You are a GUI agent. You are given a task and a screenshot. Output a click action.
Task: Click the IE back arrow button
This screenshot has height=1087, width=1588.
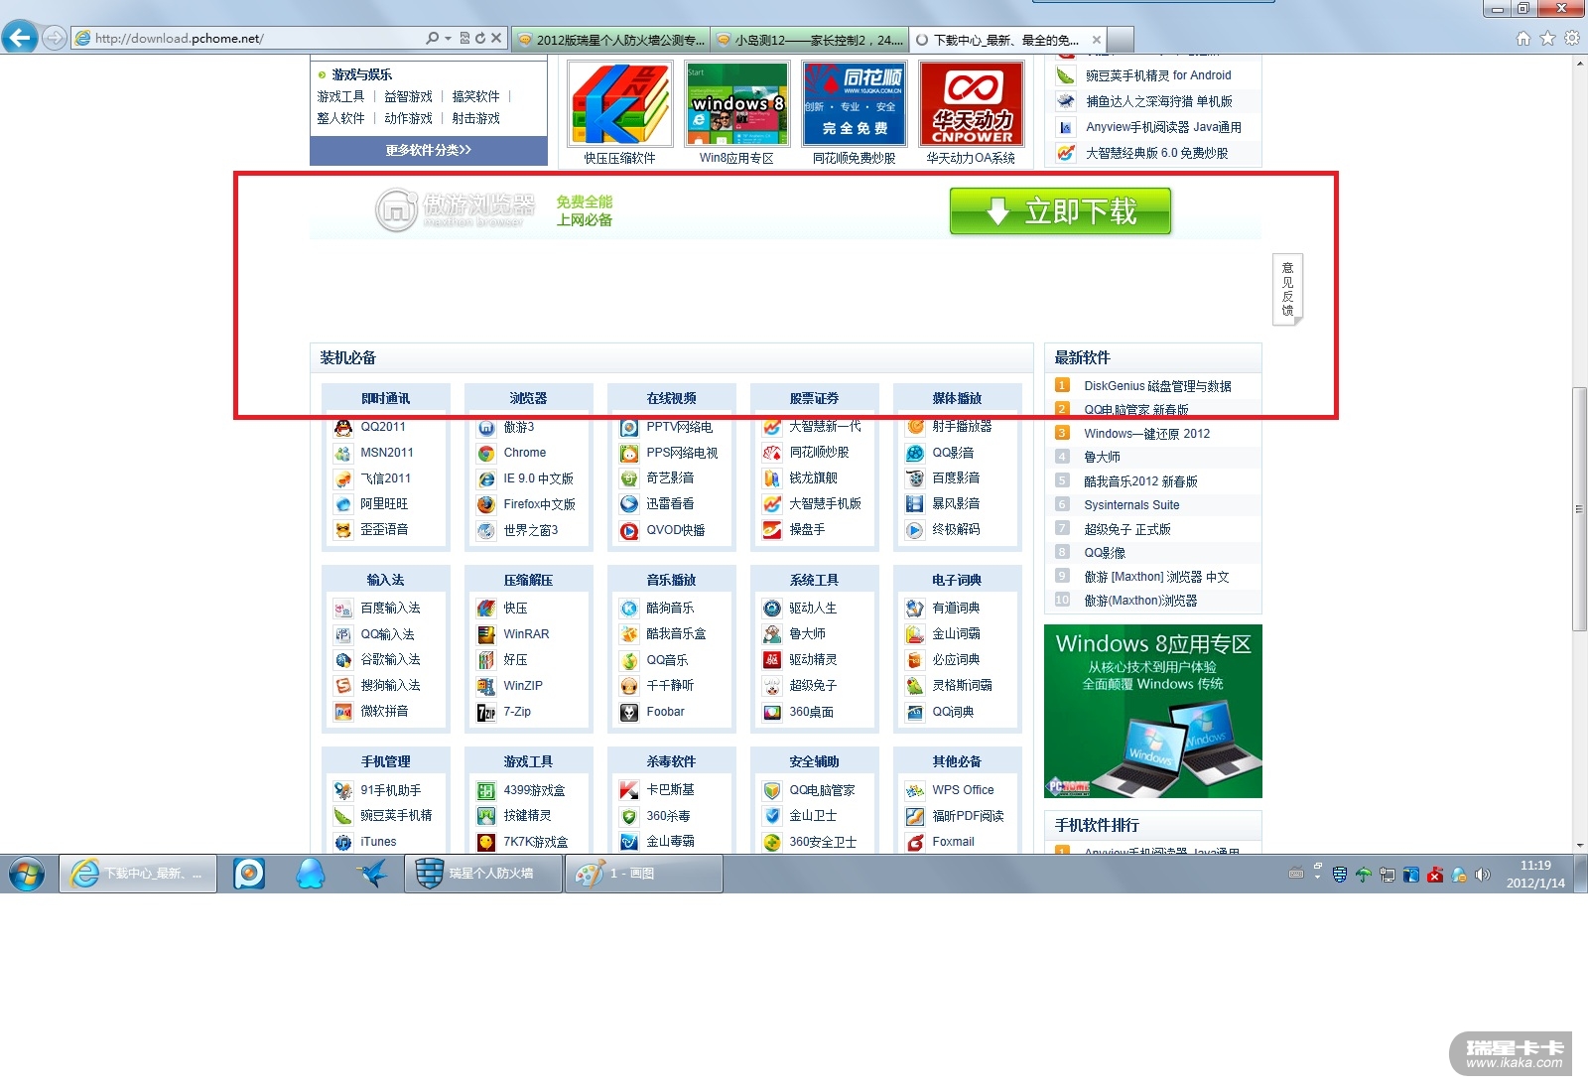20,38
